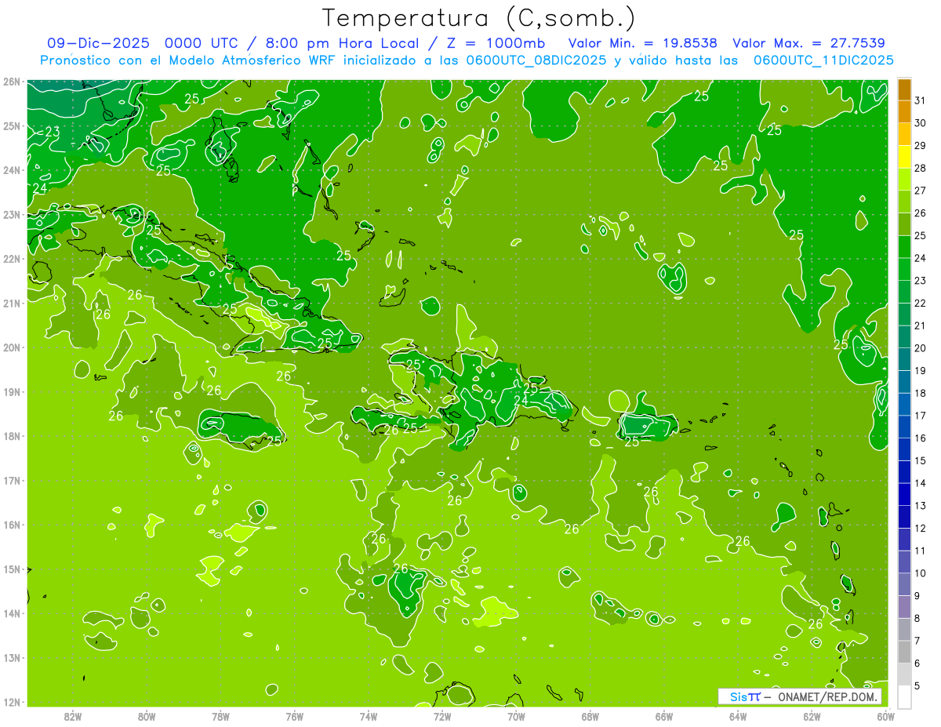
Task: Click the white swatch below label 5
Action: [904, 696]
